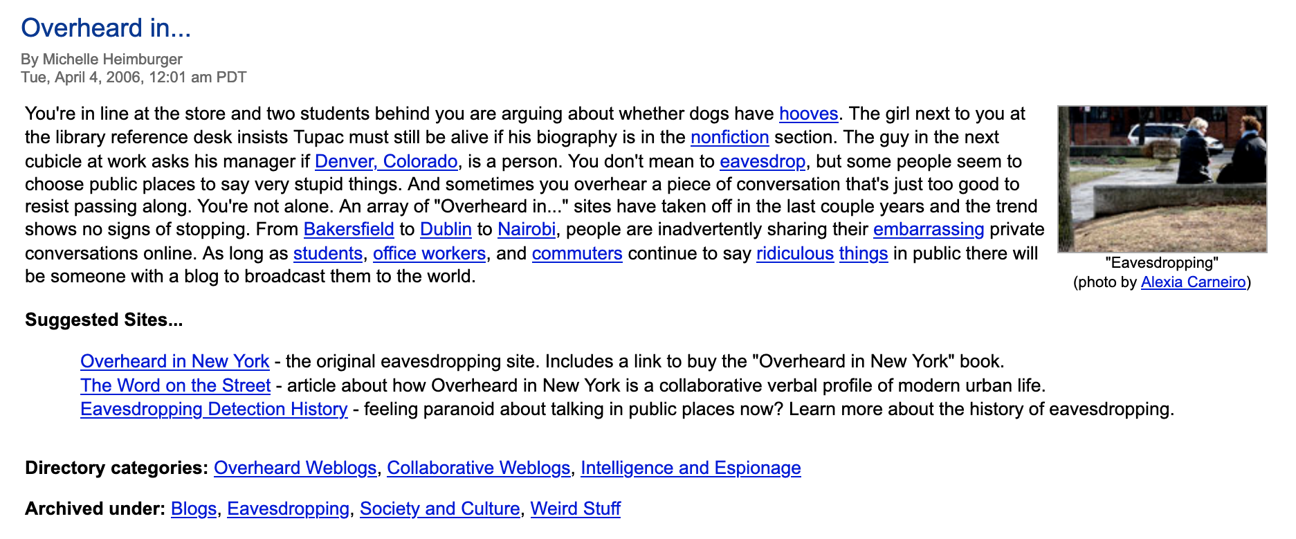The height and width of the screenshot is (539, 1296).
Task: Click the Nairobi link
Action: click(x=527, y=229)
